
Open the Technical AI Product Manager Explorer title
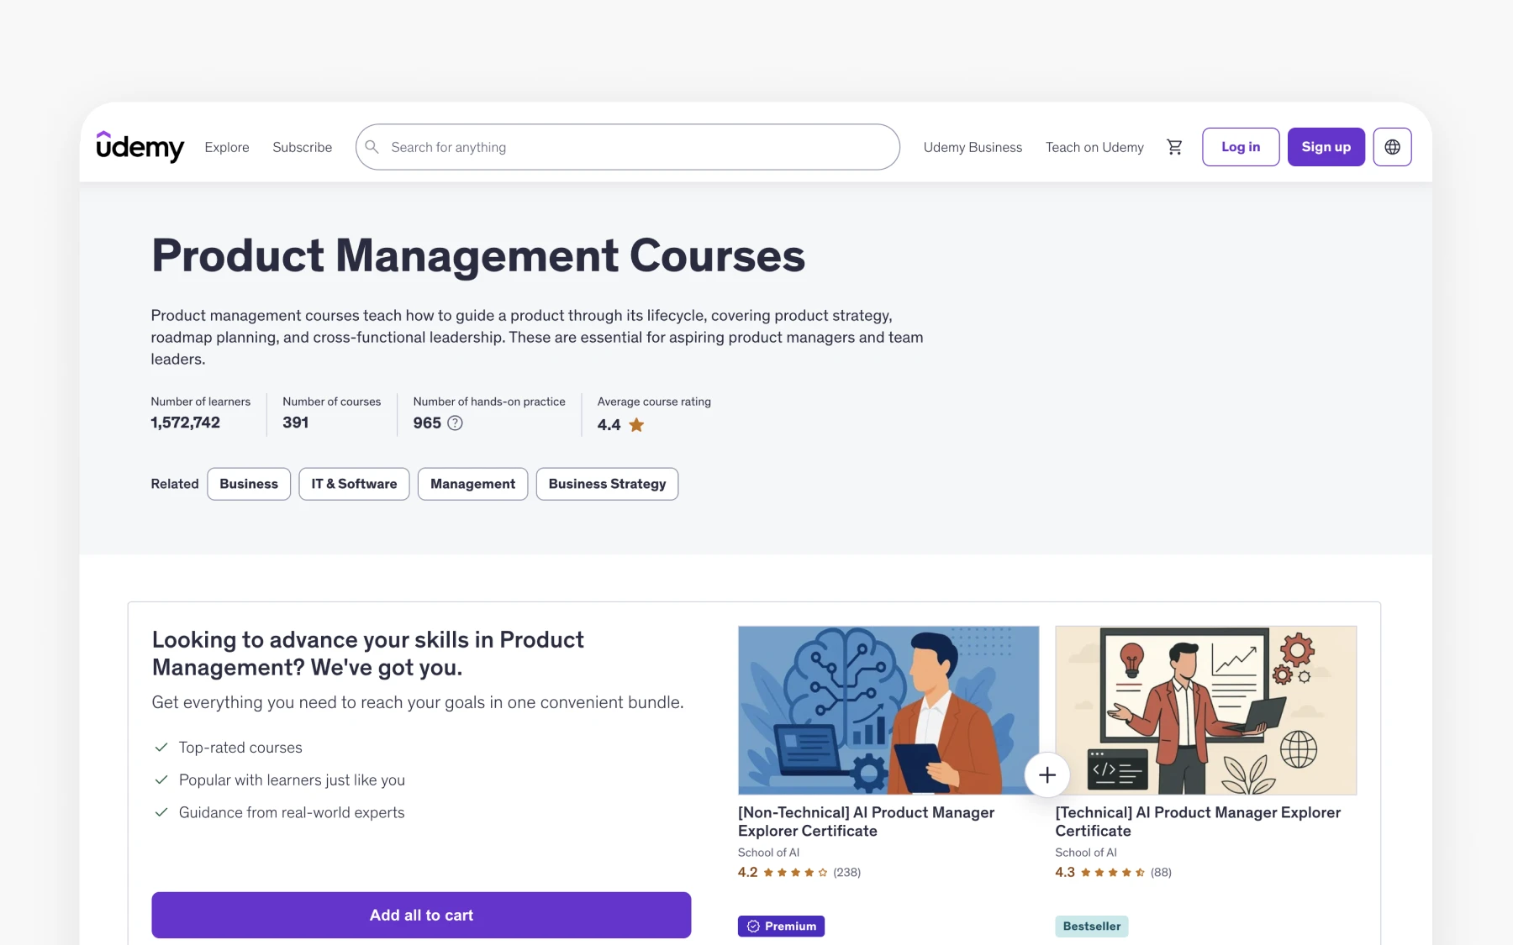[x=1198, y=822]
